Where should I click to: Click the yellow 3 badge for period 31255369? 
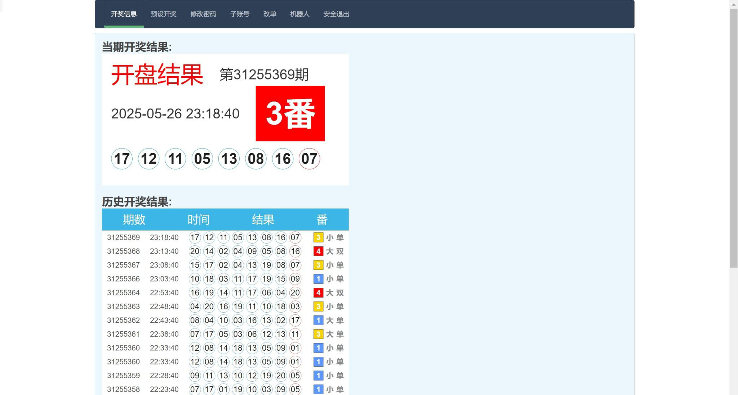point(318,237)
